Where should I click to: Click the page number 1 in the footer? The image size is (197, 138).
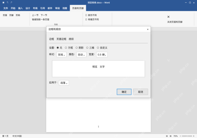point(98,127)
